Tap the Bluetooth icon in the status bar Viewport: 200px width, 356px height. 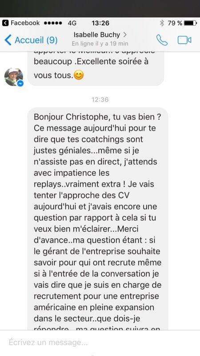[162, 23]
